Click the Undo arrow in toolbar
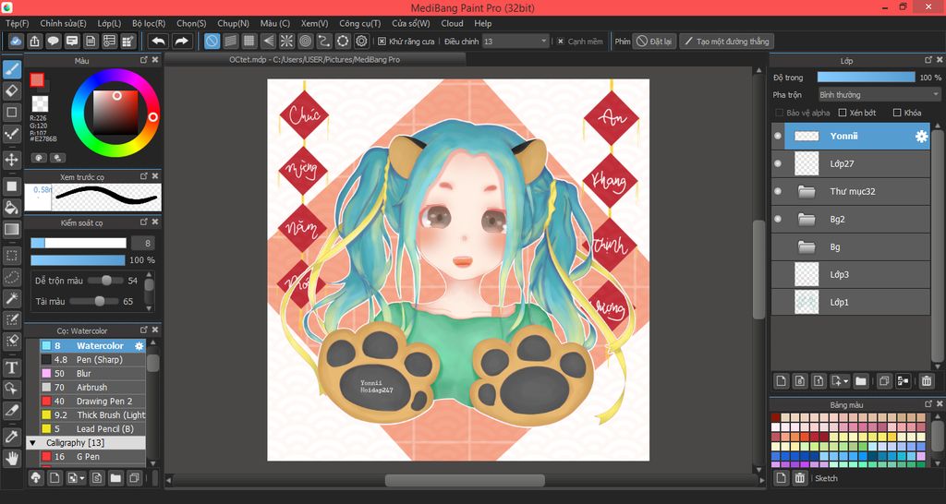This screenshot has width=946, height=504. pos(159,41)
